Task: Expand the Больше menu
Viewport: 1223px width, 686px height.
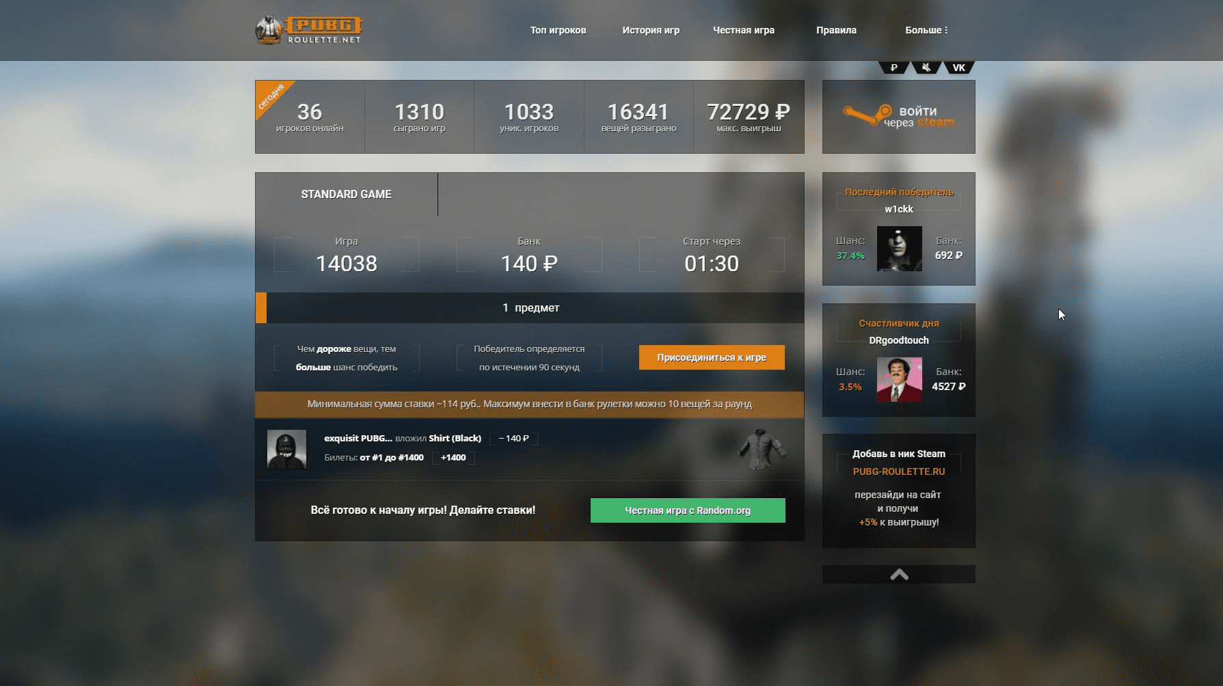Action: tap(926, 30)
